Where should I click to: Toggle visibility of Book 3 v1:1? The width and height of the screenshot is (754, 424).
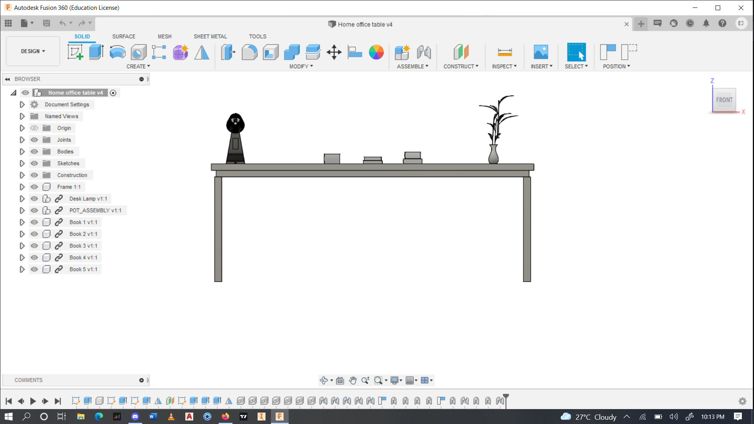(x=35, y=246)
